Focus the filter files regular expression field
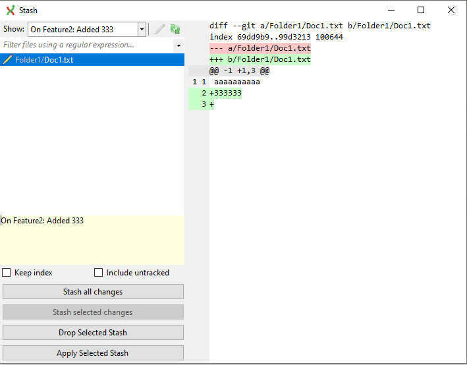The width and height of the screenshot is (467, 365). (x=87, y=45)
